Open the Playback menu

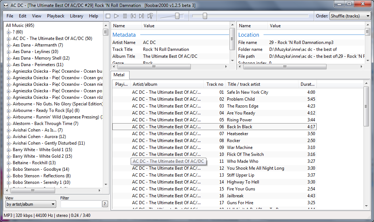55,16
